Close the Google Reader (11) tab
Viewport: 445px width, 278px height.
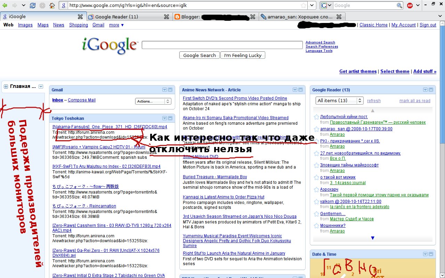(167, 17)
